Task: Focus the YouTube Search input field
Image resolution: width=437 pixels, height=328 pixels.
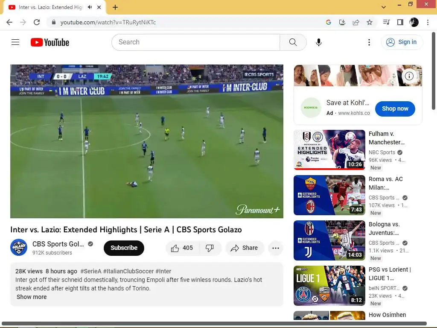Action: (x=195, y=42)
